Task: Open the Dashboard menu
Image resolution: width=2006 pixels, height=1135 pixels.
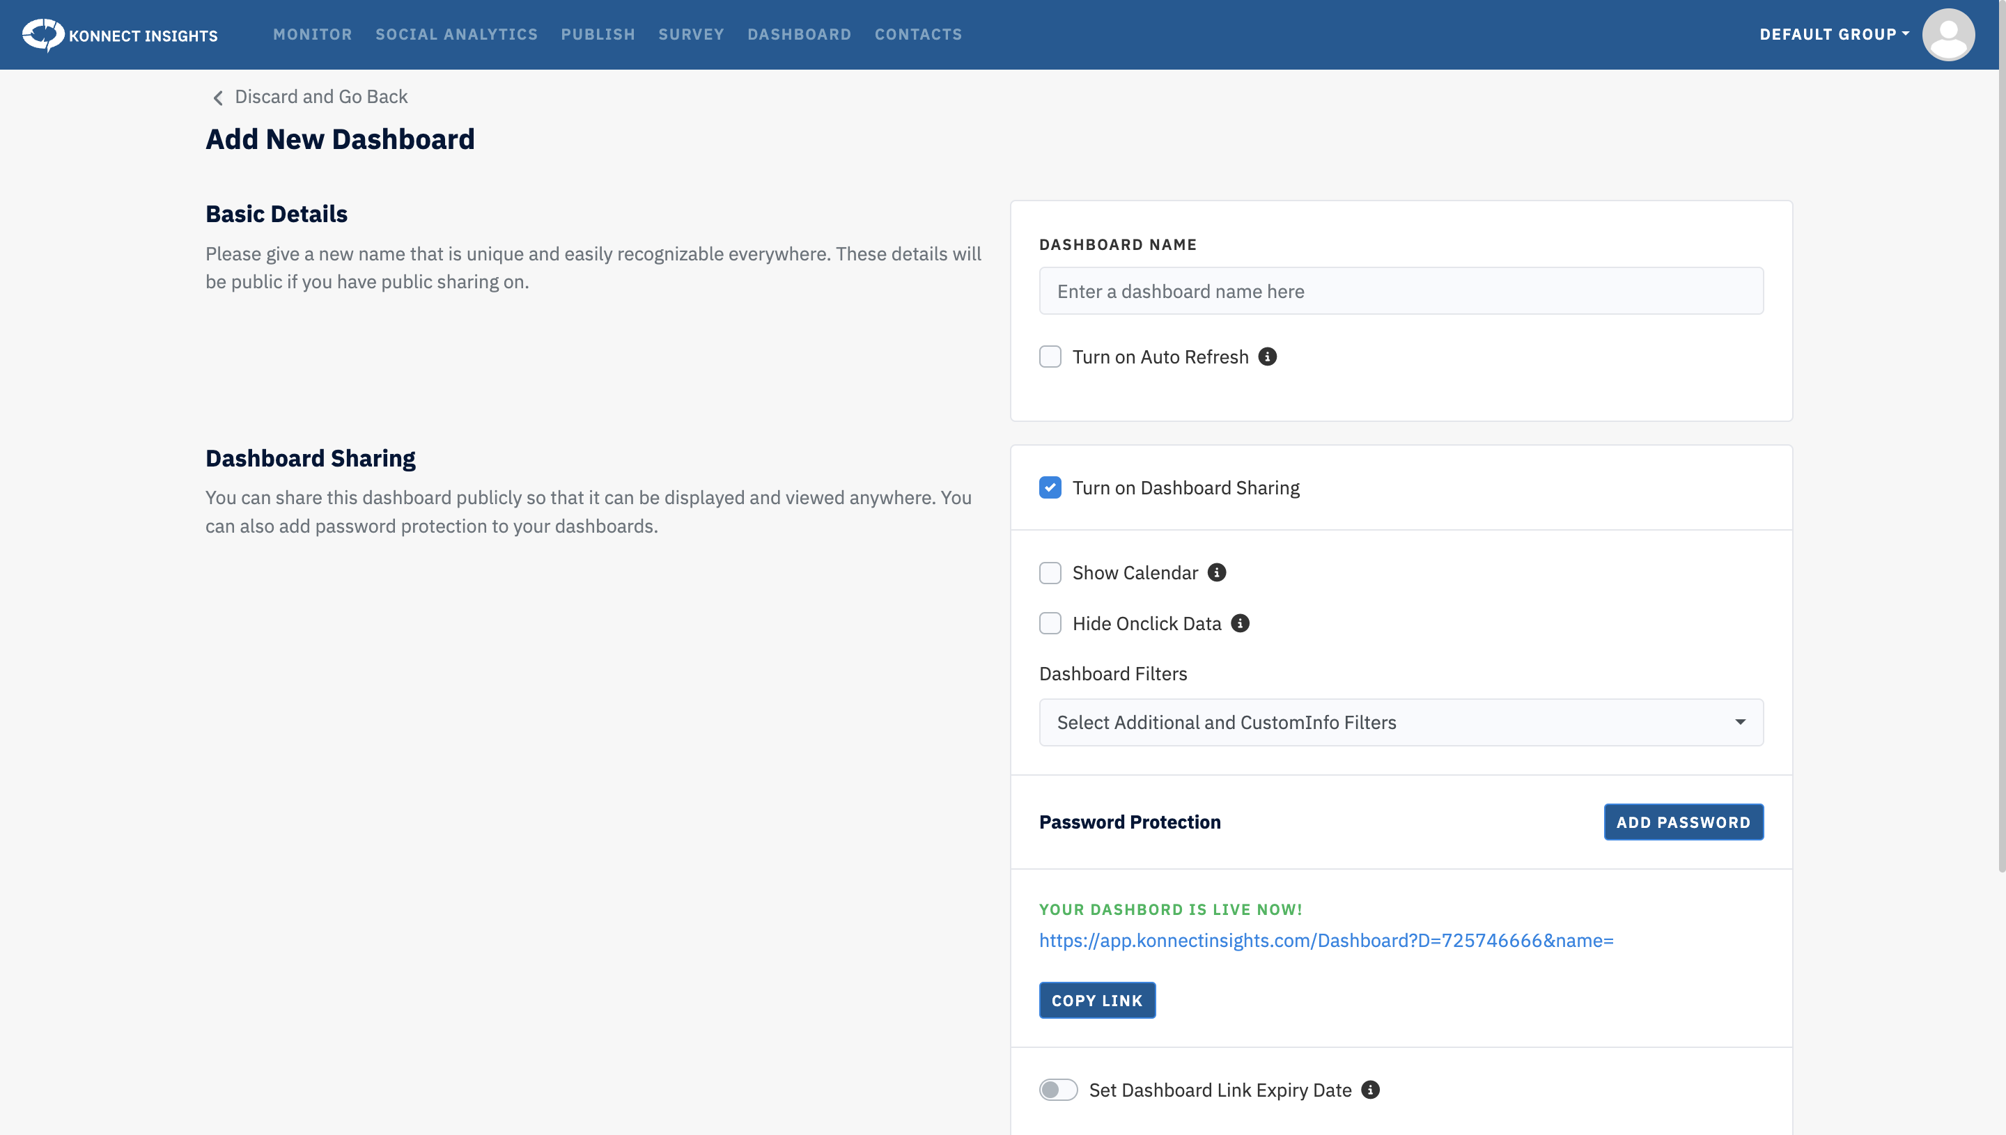Action: tap(799, 34)
